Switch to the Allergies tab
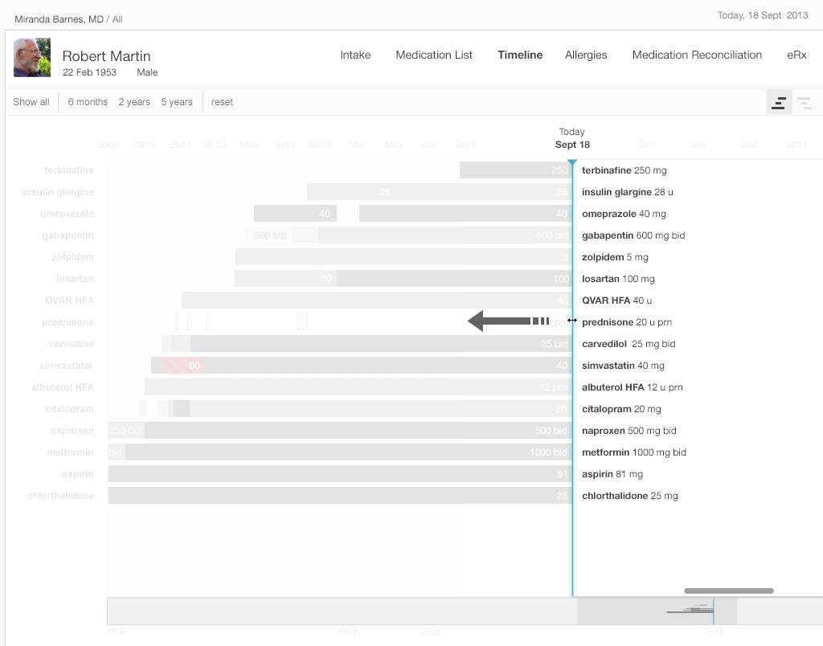 [586, 55]
